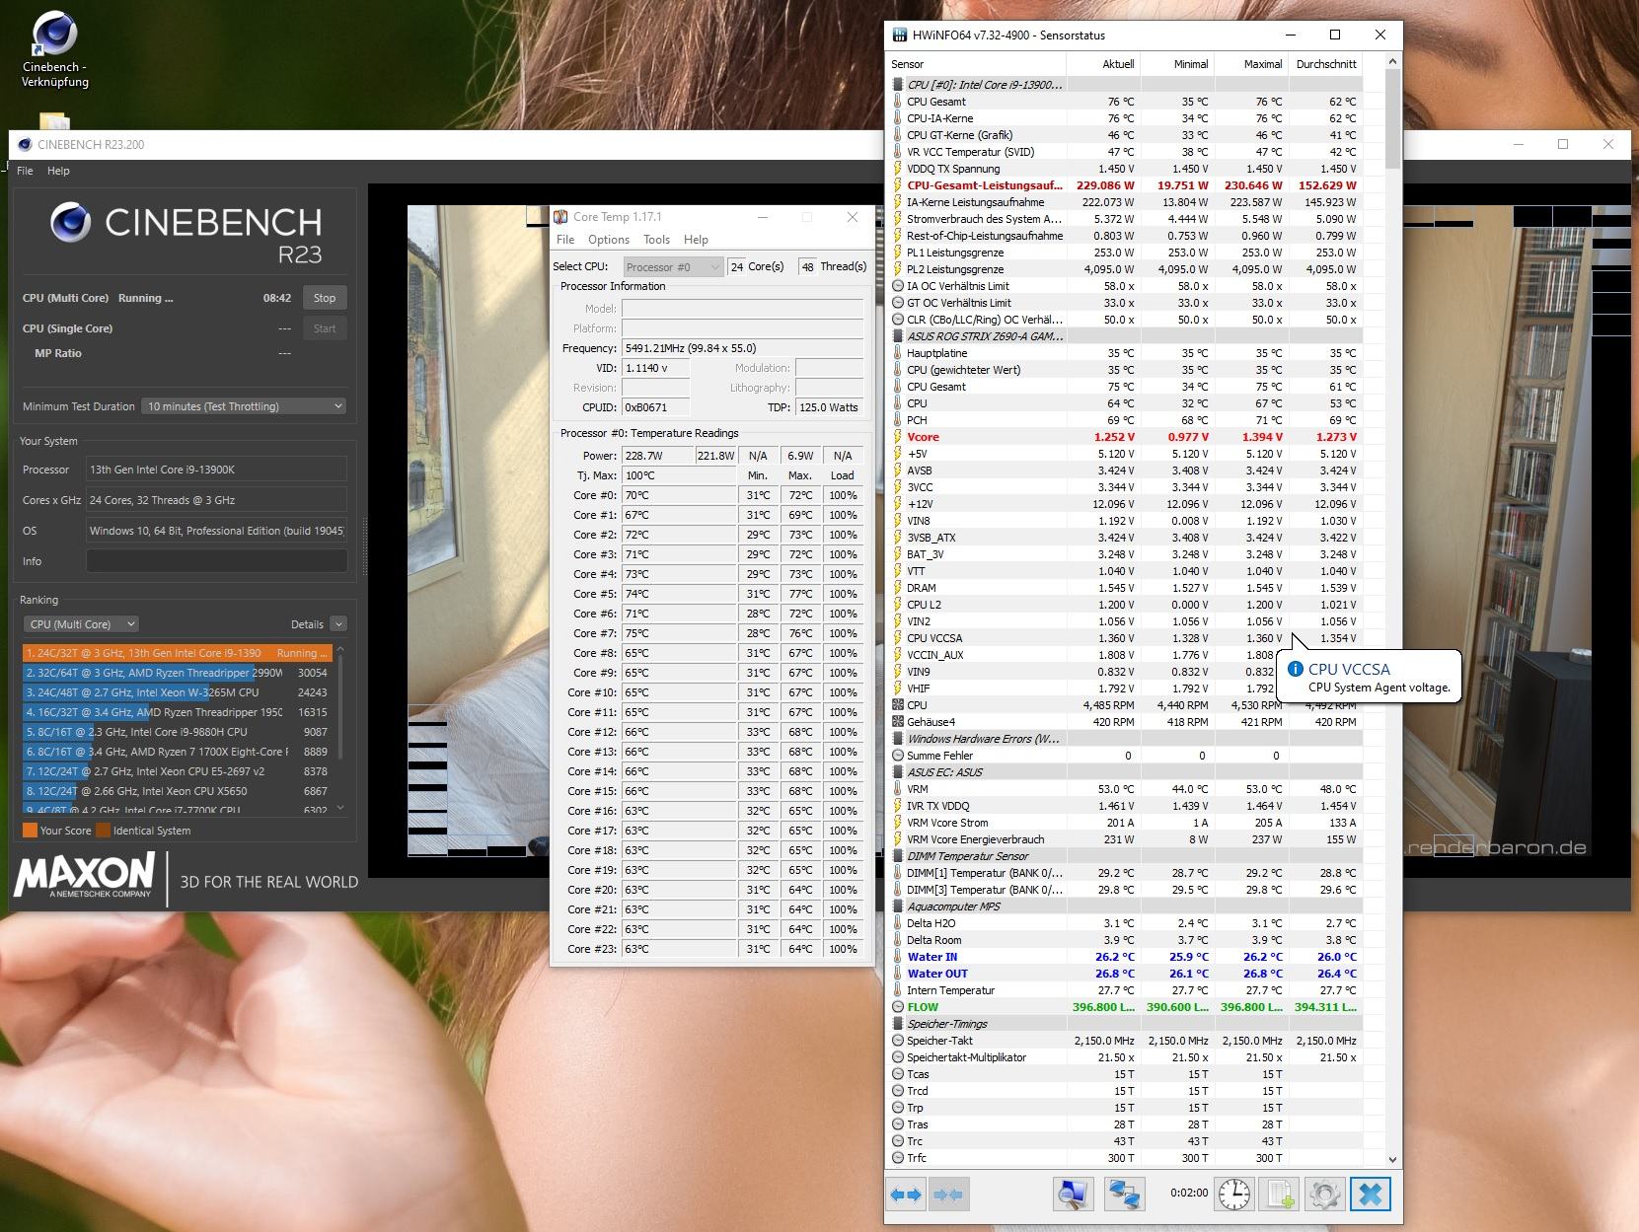Click the down arrow of HWiNFO scrollbar

click(1392, 1160)
